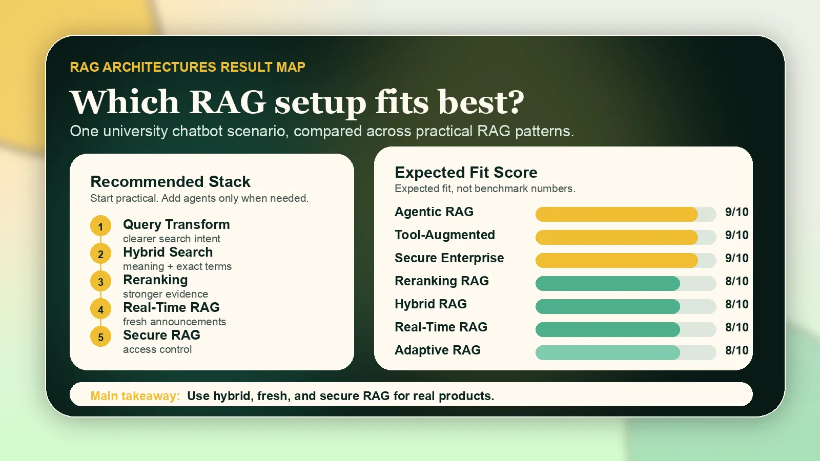The image size is (820, 461).
Task: Click the 'Recommended Stack' heading
Action: [170, 181]
